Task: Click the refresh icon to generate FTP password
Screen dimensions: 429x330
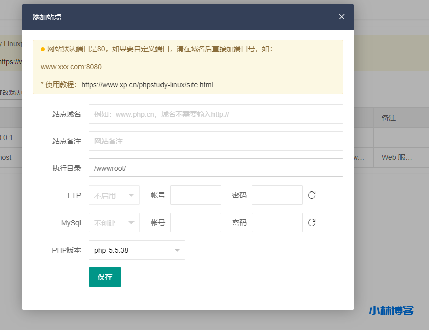Action: (x=311, y=195)
